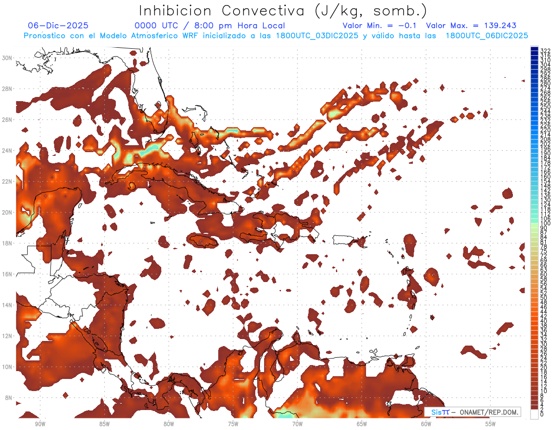Click the "28N" latitude label
556x430 pixels.
(8, 89)
